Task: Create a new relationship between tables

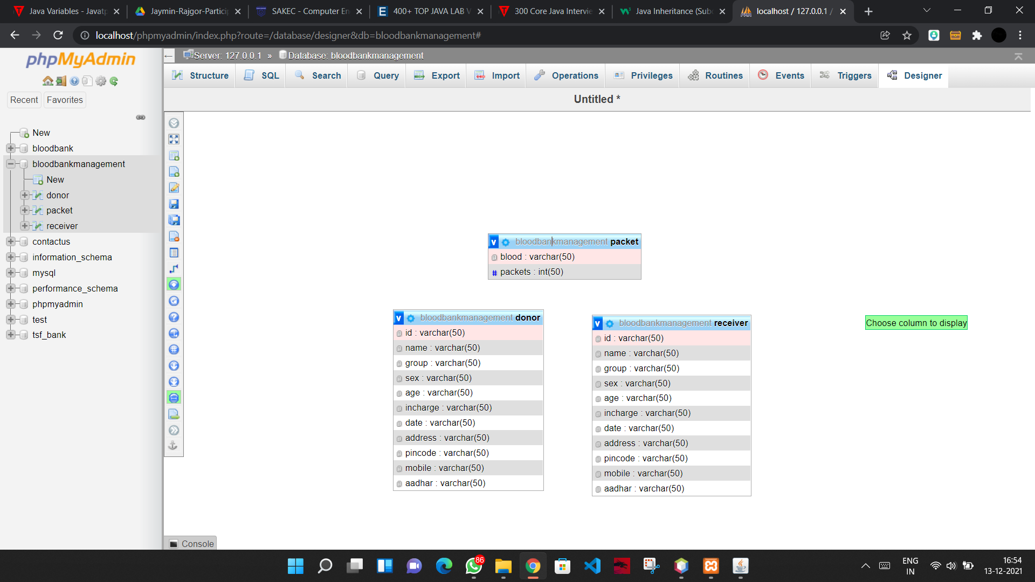Action: click(x=174, y=268)
